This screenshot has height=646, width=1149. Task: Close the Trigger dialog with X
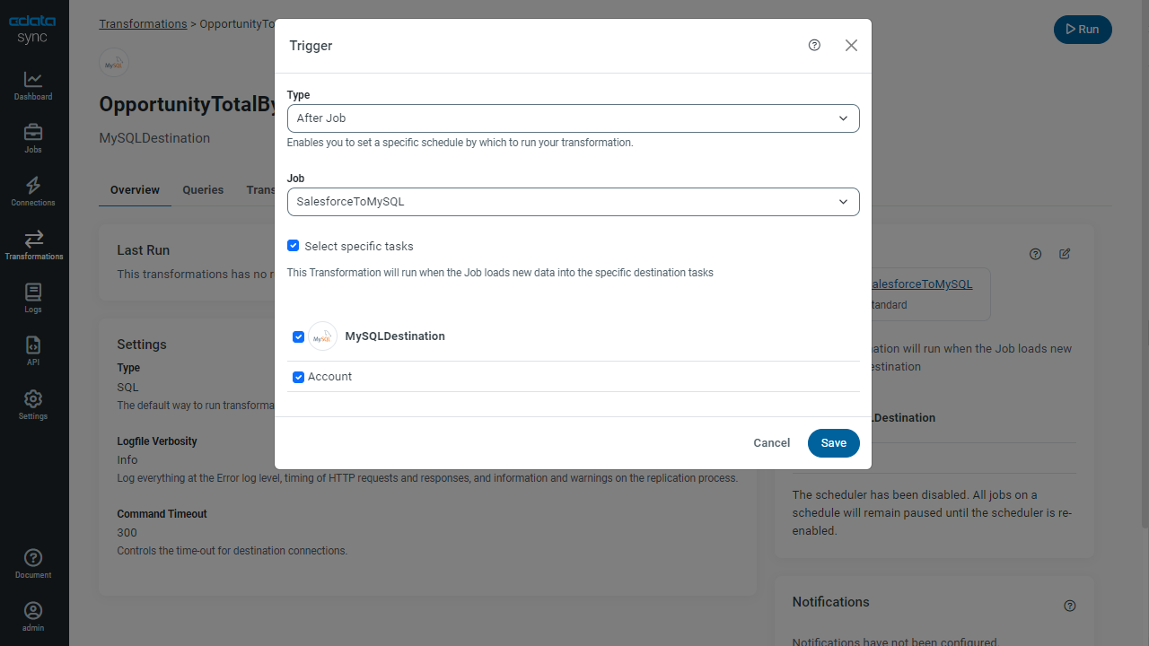851,45
